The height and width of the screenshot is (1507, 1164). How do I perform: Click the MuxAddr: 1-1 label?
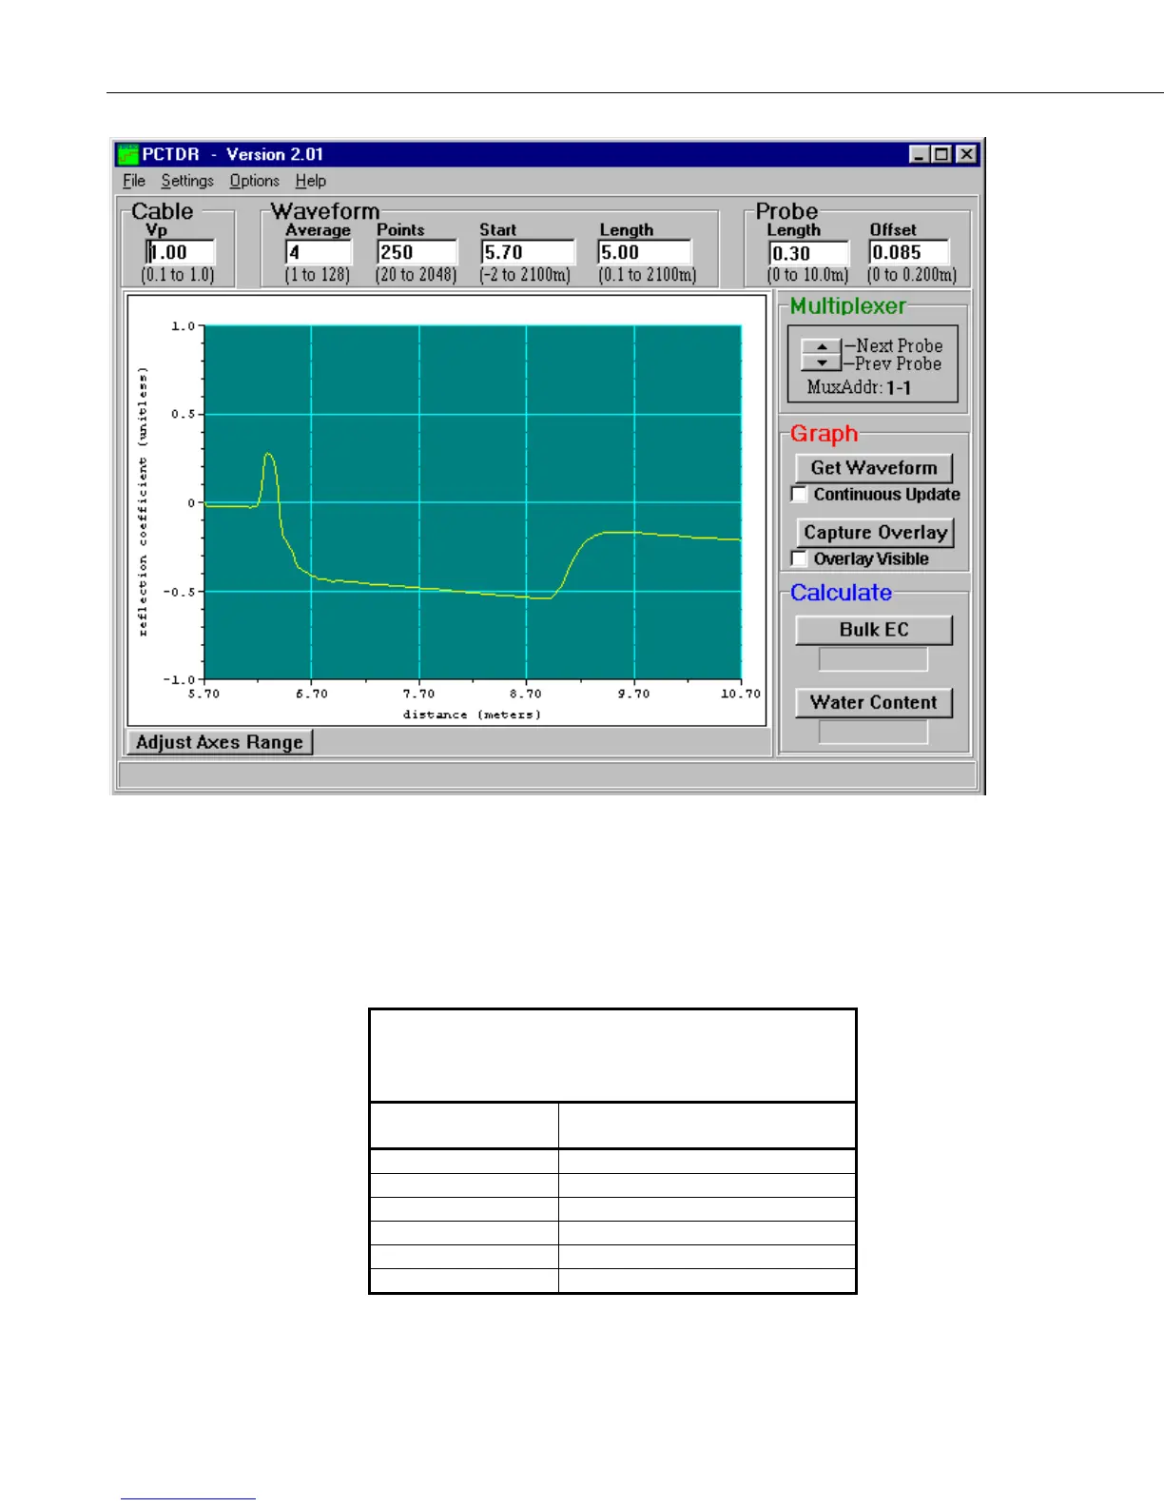(x=859, y=387)
